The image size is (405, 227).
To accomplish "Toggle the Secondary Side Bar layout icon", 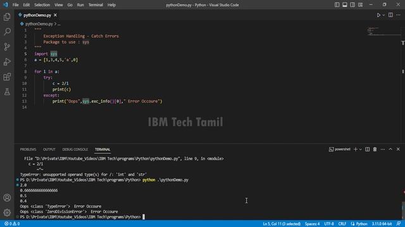I will [x=352, y=4].
